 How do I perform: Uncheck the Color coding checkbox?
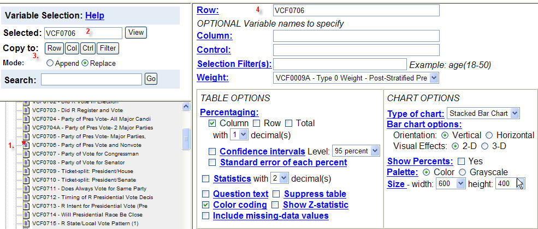[x=205, y=205]
